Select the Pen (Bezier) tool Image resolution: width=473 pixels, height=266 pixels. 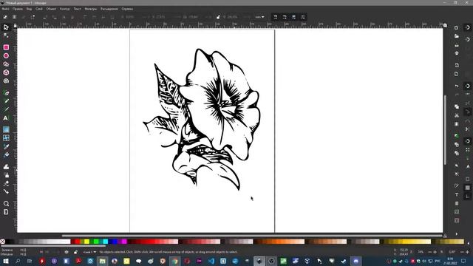pos(6,92)
